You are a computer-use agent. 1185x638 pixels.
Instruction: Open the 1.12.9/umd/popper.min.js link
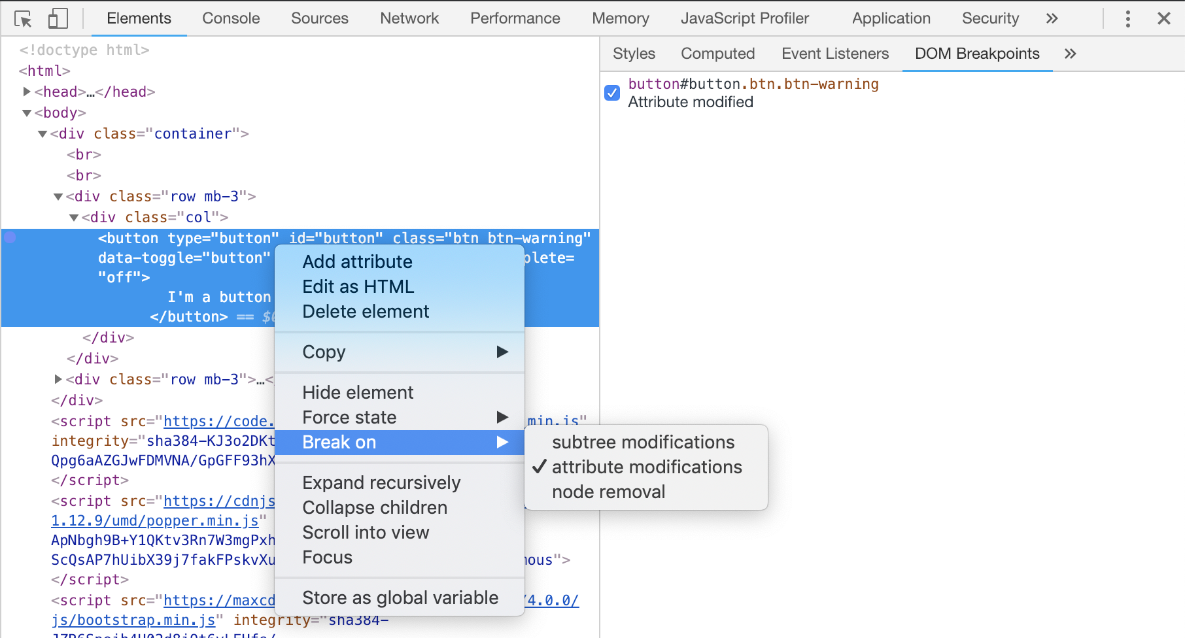[155, 521]
